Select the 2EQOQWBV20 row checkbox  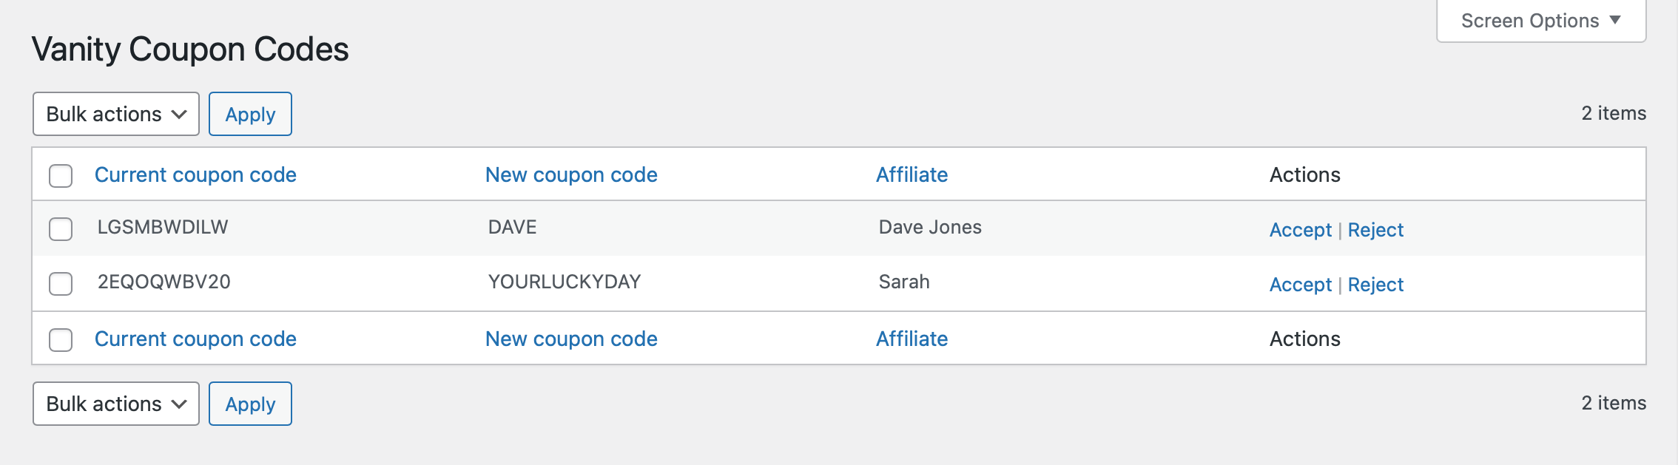pos(61,284)
